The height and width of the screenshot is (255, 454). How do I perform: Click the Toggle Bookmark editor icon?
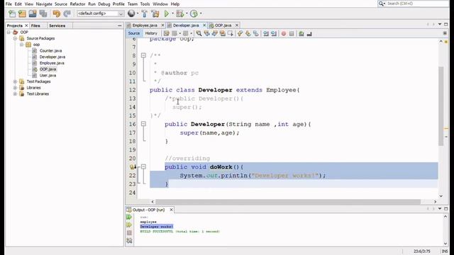point(256,33)
